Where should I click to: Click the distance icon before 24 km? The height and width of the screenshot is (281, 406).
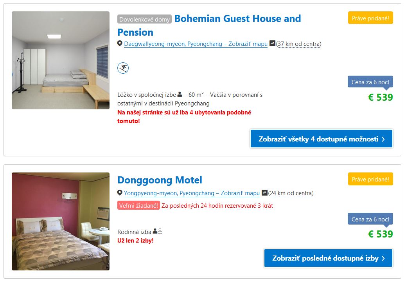[x=265, y=193]
